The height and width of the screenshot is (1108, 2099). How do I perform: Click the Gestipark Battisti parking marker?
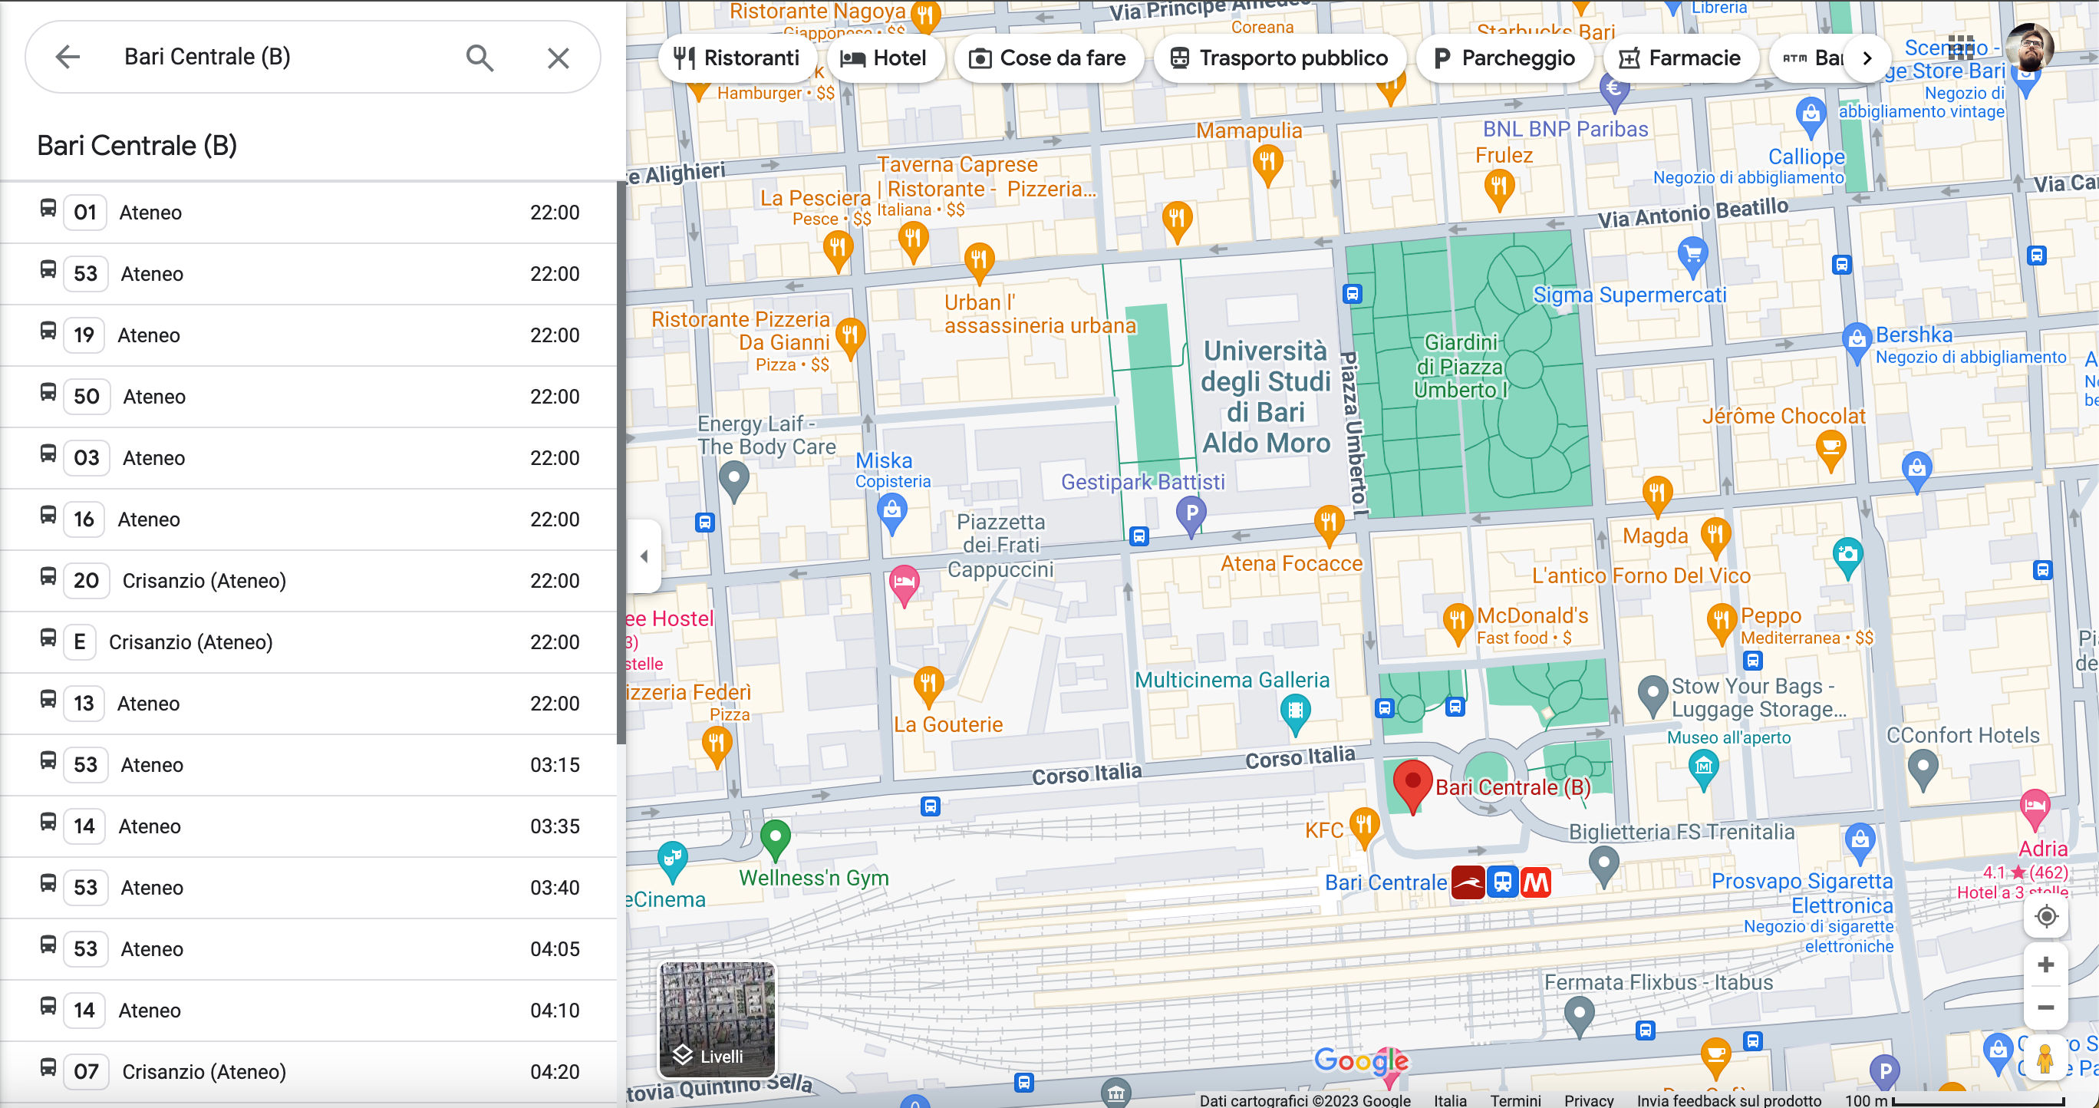(x=1191, y=516)
